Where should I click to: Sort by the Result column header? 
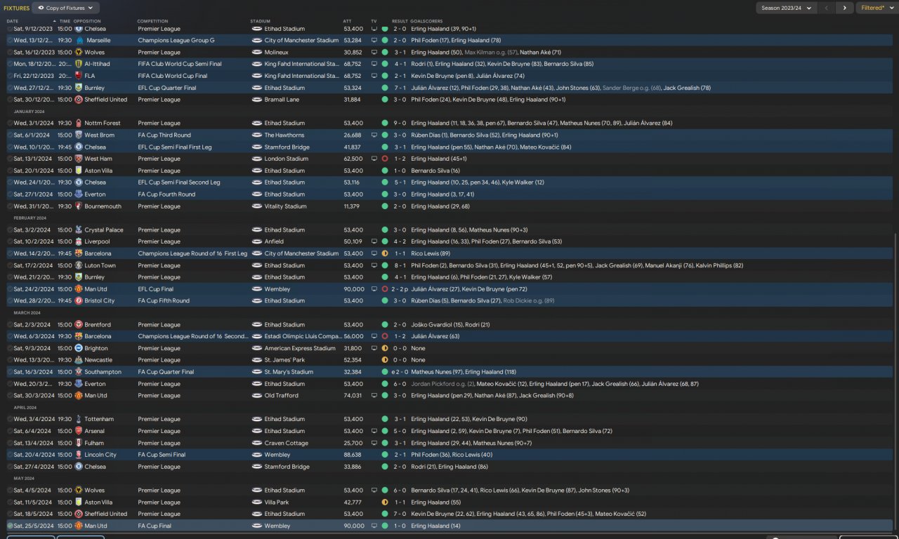pos(399,21)
